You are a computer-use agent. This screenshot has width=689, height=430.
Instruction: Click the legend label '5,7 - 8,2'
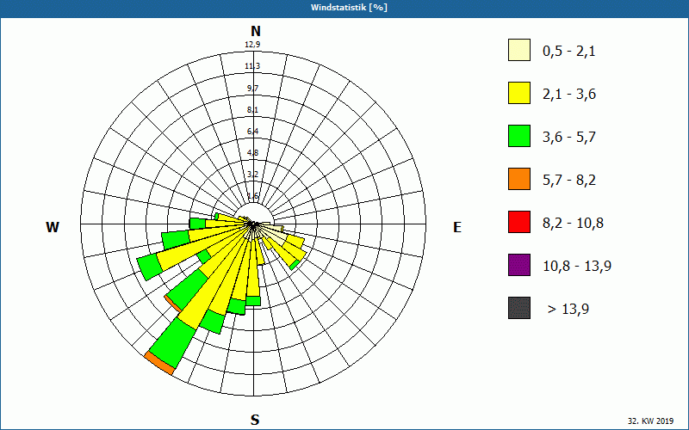(569, 181)
